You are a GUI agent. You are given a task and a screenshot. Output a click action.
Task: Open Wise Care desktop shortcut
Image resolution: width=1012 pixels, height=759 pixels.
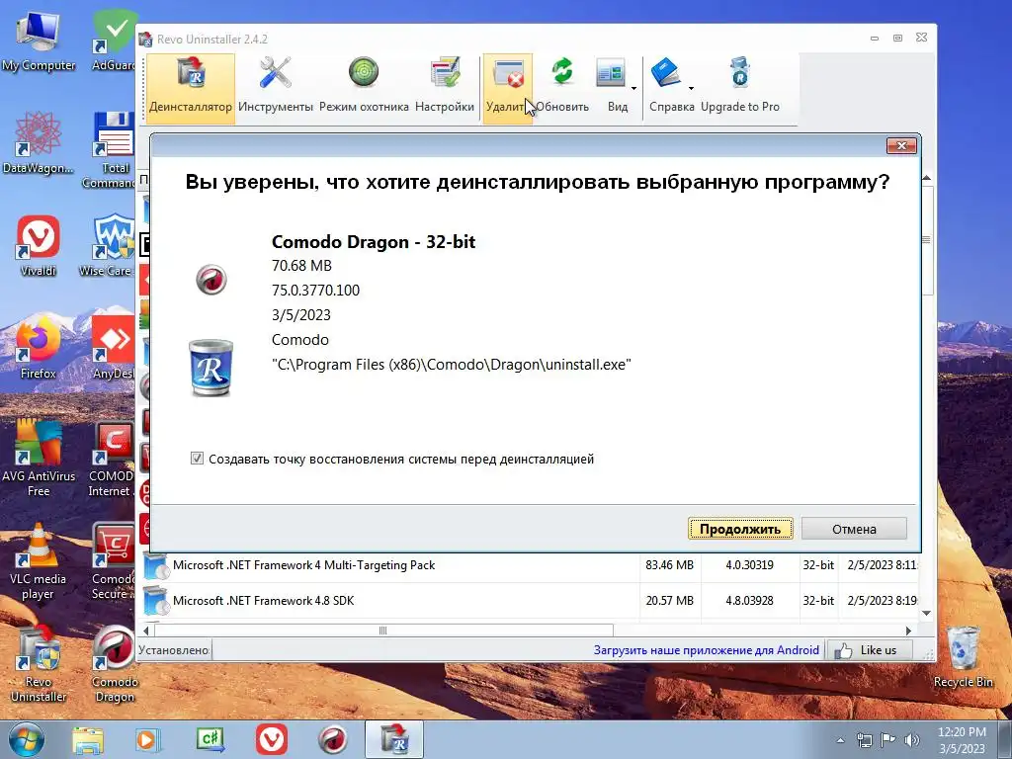click(x=108, y=246)
